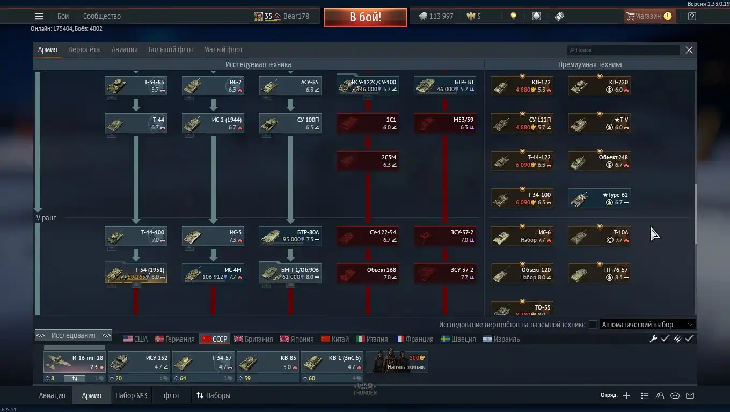This screenshot has width=730, height=412.
Task: Click the yellow exclamation shop notification
Action: (x=667, y=16)
